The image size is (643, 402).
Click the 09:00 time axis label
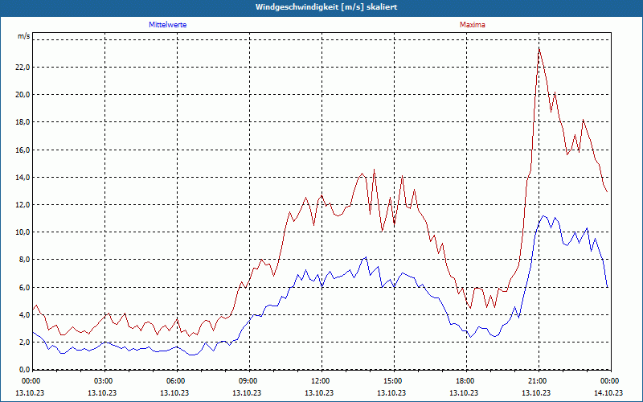click(x=249, y=381)
